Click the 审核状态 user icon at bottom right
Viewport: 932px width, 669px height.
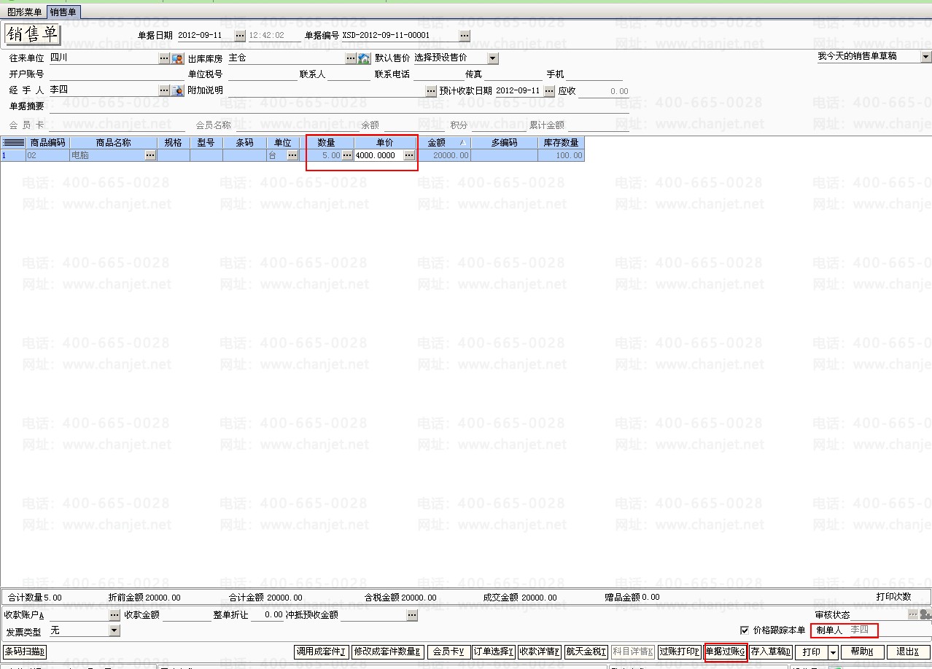[925, 615]
